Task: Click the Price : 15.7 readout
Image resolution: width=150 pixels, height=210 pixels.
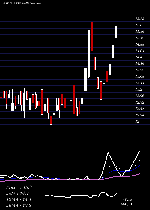Action: coord(19,187)
